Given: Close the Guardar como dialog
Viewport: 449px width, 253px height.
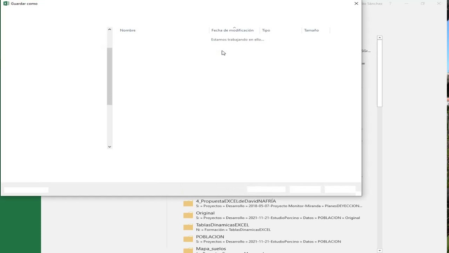Looking at the screenshot, I should (356, 4).
